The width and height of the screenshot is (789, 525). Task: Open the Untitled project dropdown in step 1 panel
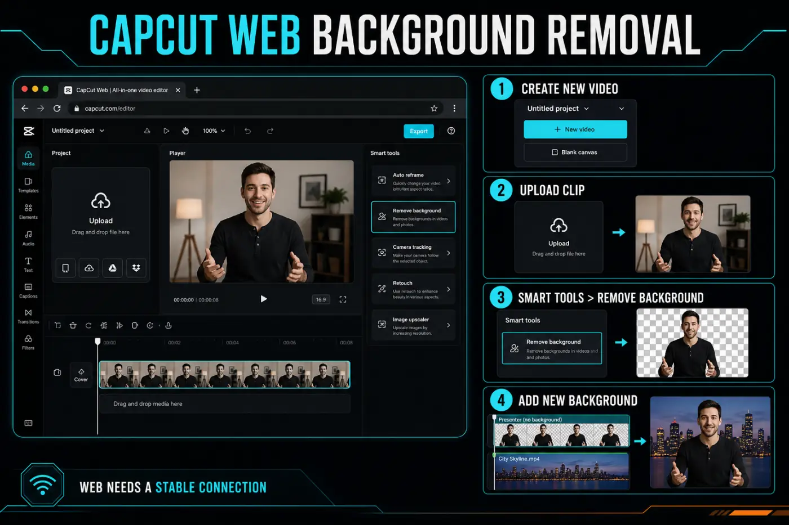click(x=558, y=109)
